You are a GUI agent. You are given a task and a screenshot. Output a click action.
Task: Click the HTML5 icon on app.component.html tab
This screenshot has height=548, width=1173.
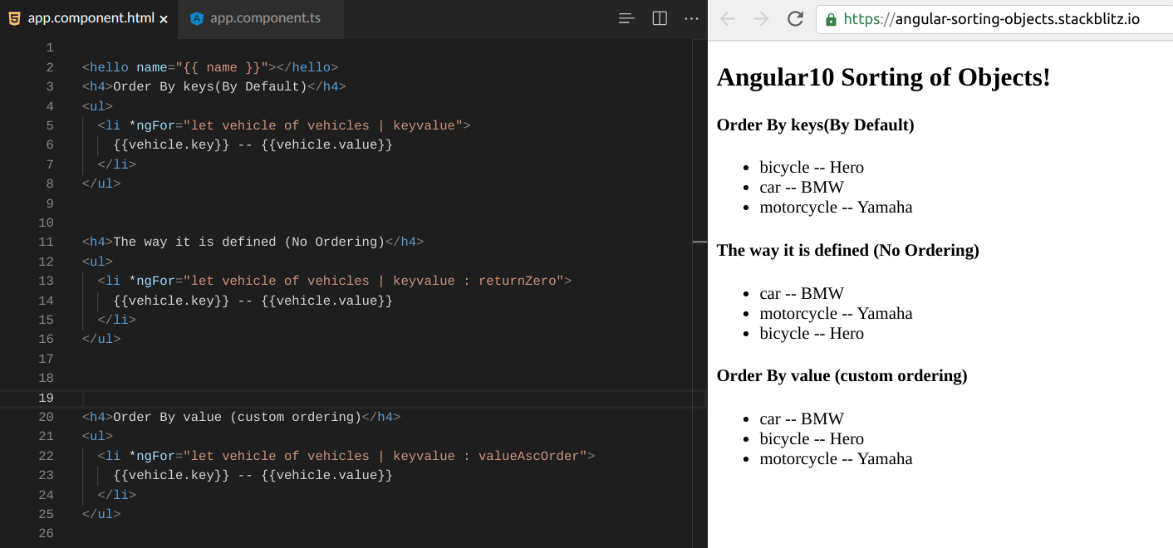point(15,18)
